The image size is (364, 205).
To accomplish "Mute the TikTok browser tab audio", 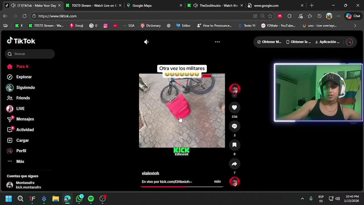I will (13, 5).
